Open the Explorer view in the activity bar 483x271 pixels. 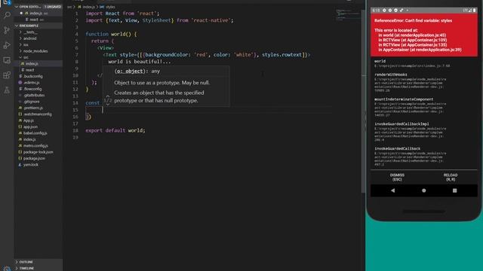click(7, 2)
